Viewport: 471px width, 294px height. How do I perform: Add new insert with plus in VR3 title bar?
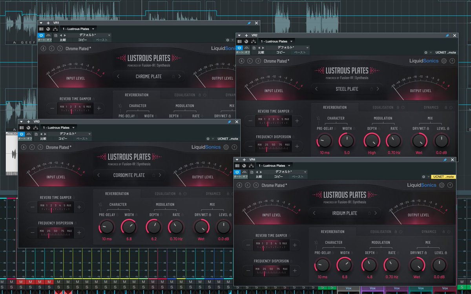pos(29,122)
